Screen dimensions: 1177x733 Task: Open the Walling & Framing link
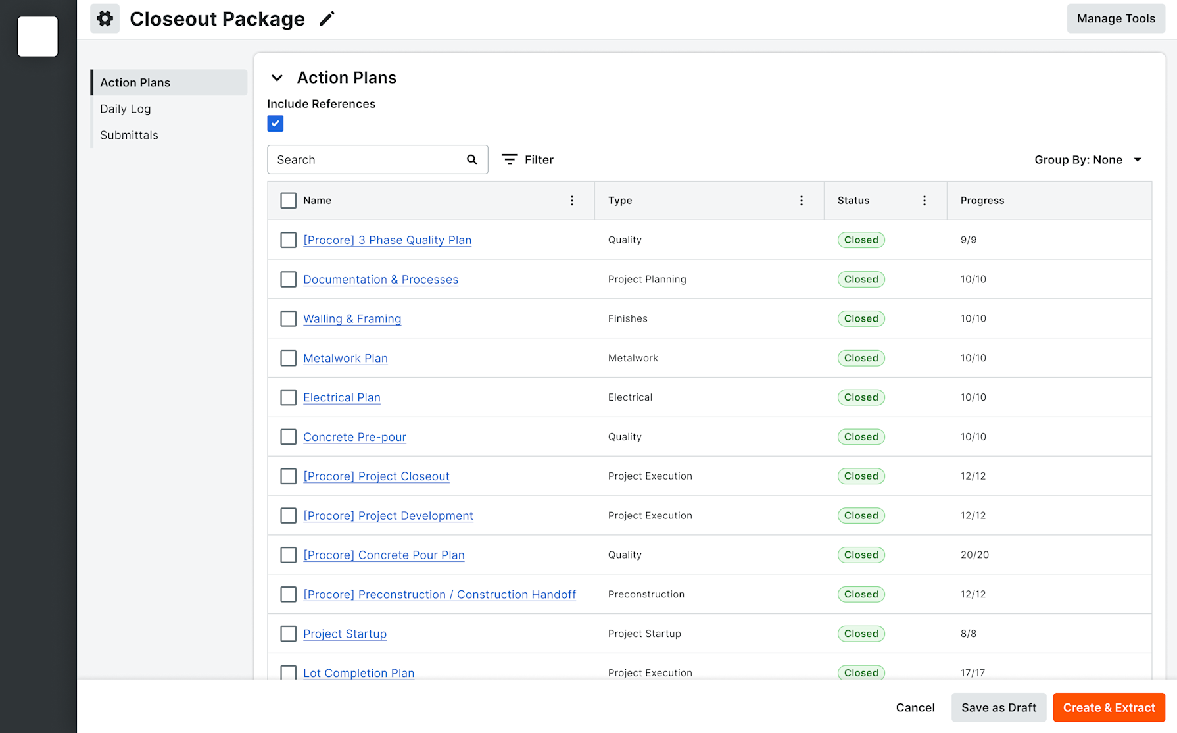tap(352, 319)
